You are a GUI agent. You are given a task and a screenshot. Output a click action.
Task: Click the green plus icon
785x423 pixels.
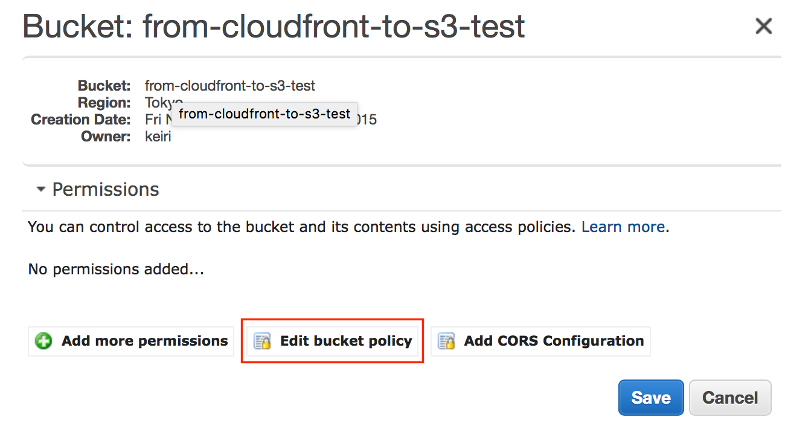[x=43, y=341]
